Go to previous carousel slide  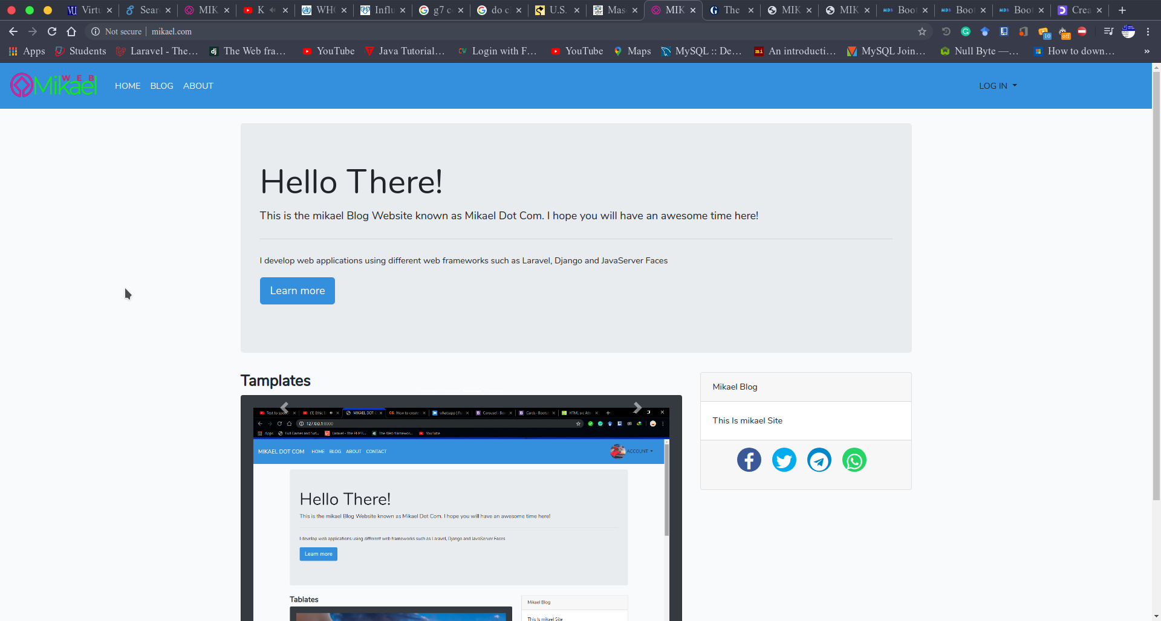pos(284,408)
